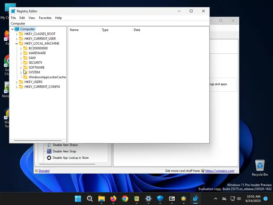Viewport: 273px width, 205px height.
Task: Select Disable App Lookup in Store item
Action: coord(70,158)
